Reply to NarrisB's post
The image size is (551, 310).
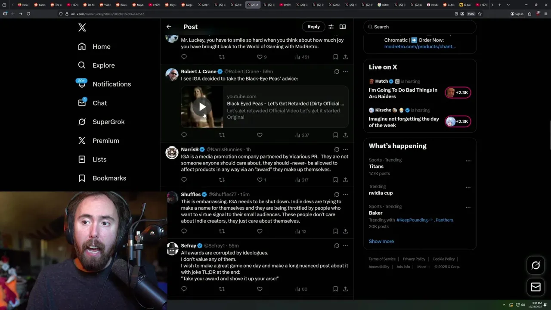tap(184, 180)
